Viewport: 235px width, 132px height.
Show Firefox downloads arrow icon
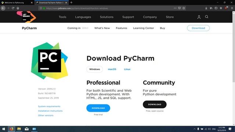click(206, 8)
